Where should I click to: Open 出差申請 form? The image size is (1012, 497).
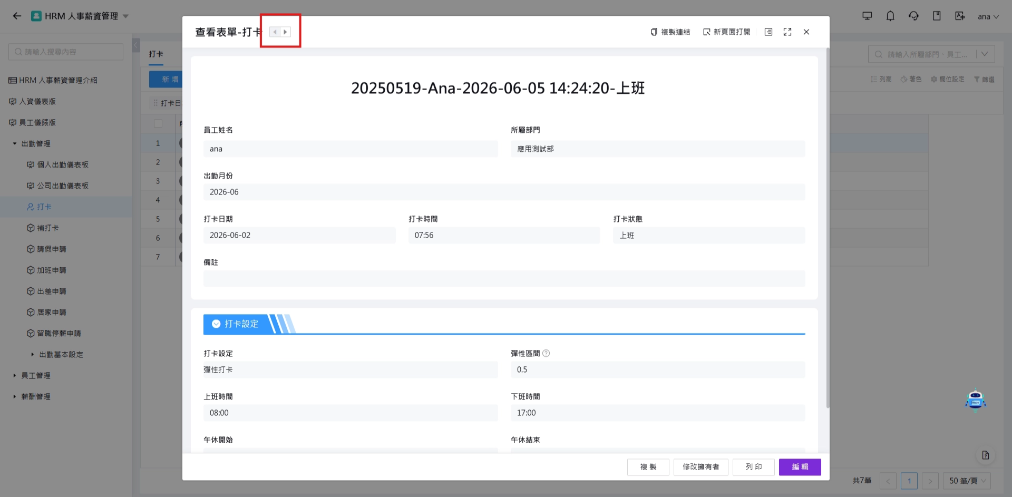coord(46,291)
